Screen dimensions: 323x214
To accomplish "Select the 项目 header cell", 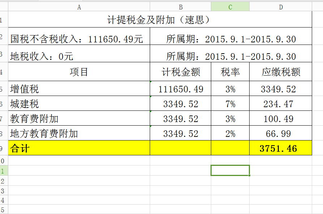I will (79, 72).
